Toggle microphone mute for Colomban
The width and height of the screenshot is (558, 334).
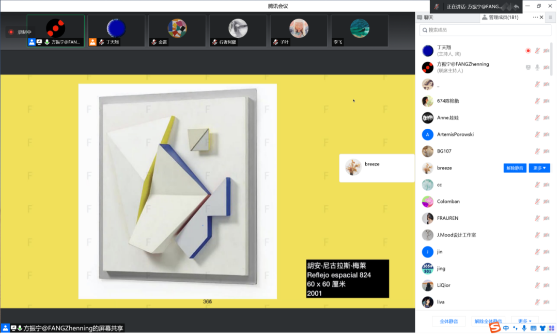point(537,201)
